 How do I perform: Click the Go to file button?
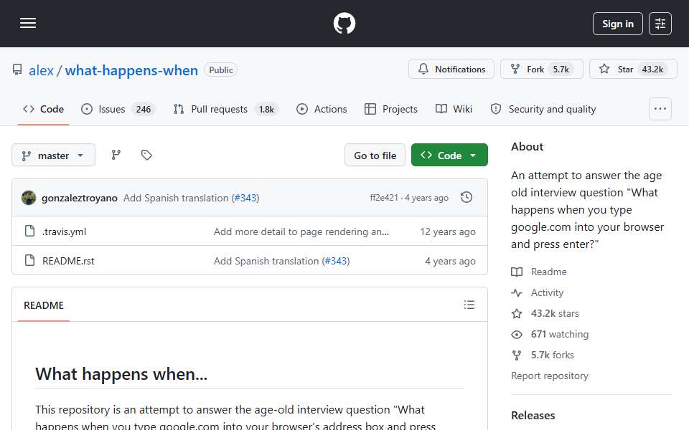click(375, 156)
